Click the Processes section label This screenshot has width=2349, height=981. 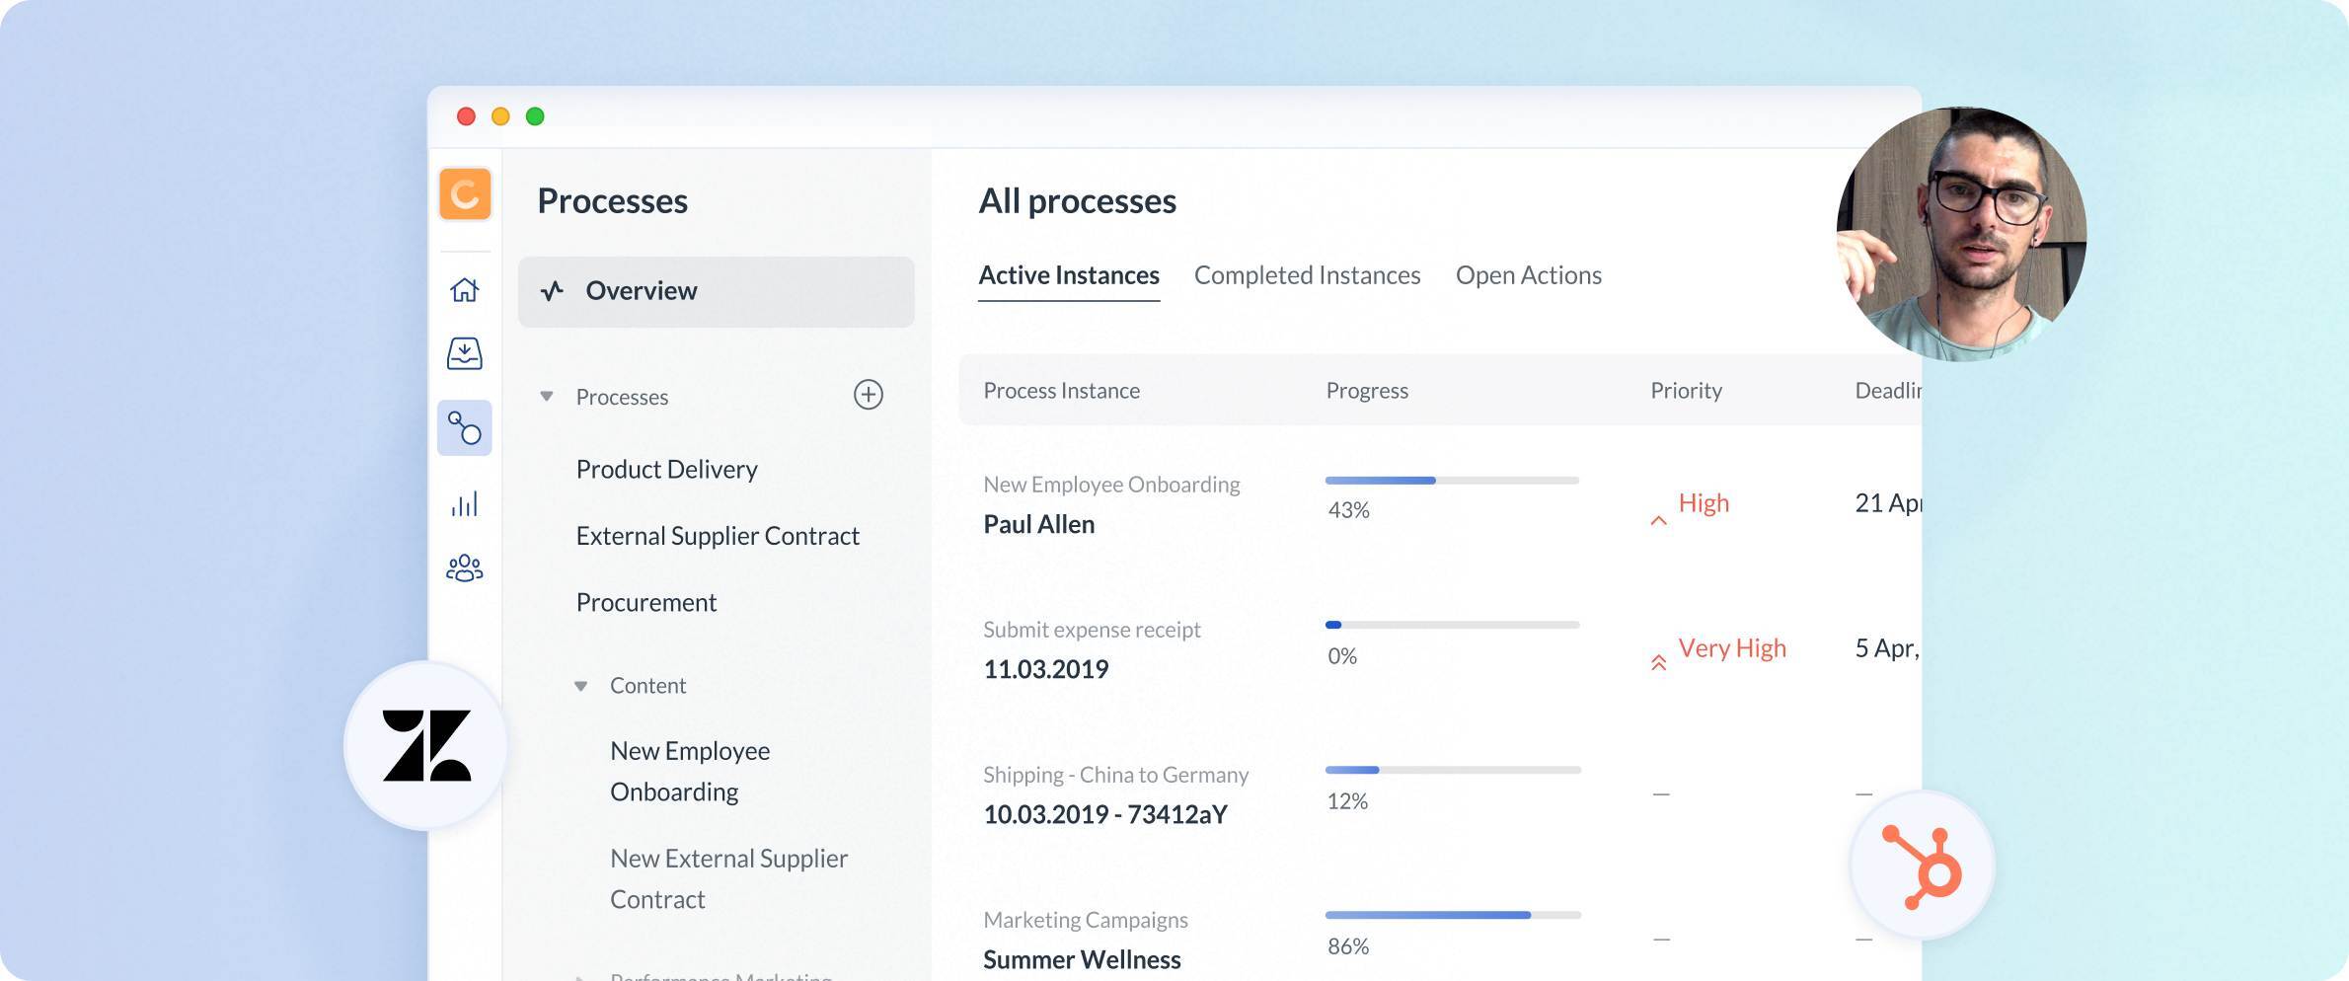tap(622, 397)
